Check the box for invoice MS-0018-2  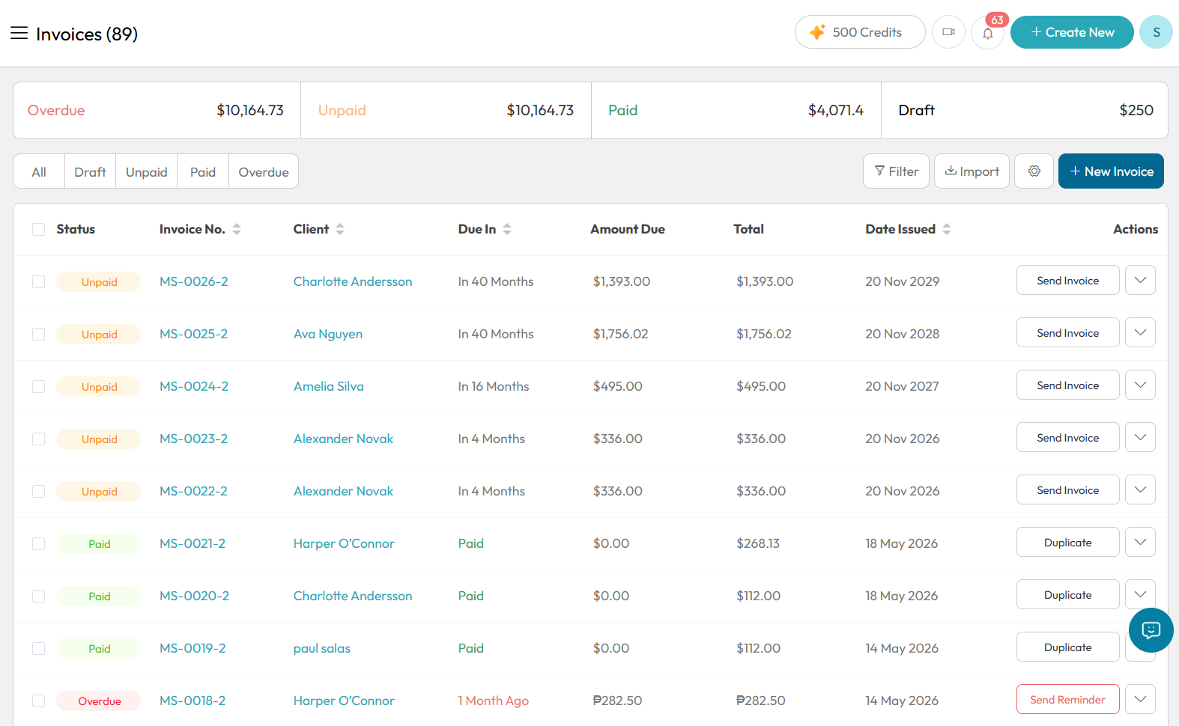38,701
